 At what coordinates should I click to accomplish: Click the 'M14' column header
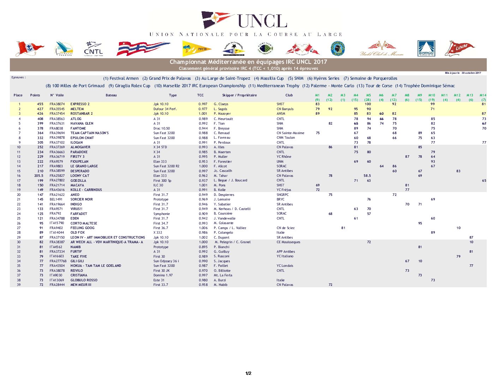coord(483,95)
